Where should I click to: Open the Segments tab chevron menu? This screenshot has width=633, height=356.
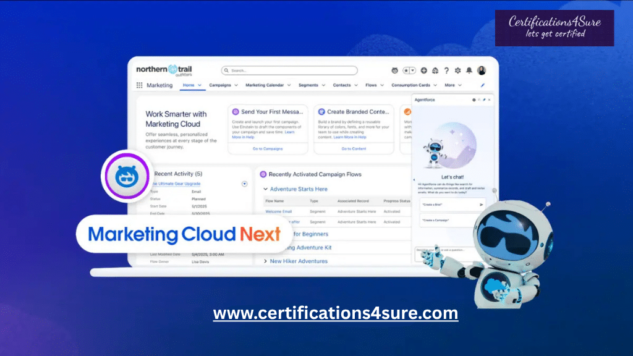[x=323, y=85]
